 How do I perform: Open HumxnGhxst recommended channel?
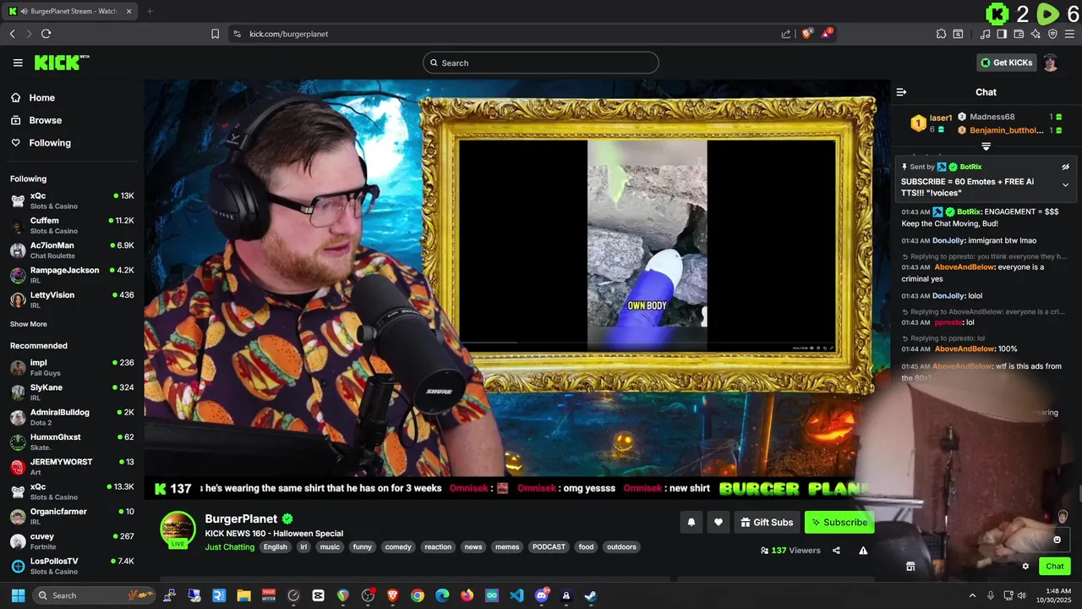click(72, 442)
